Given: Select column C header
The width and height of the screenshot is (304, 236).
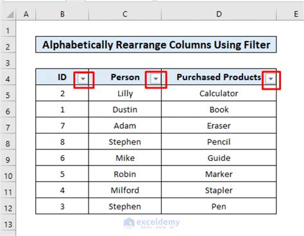Looking at the screenshot, I should point(125,14).
